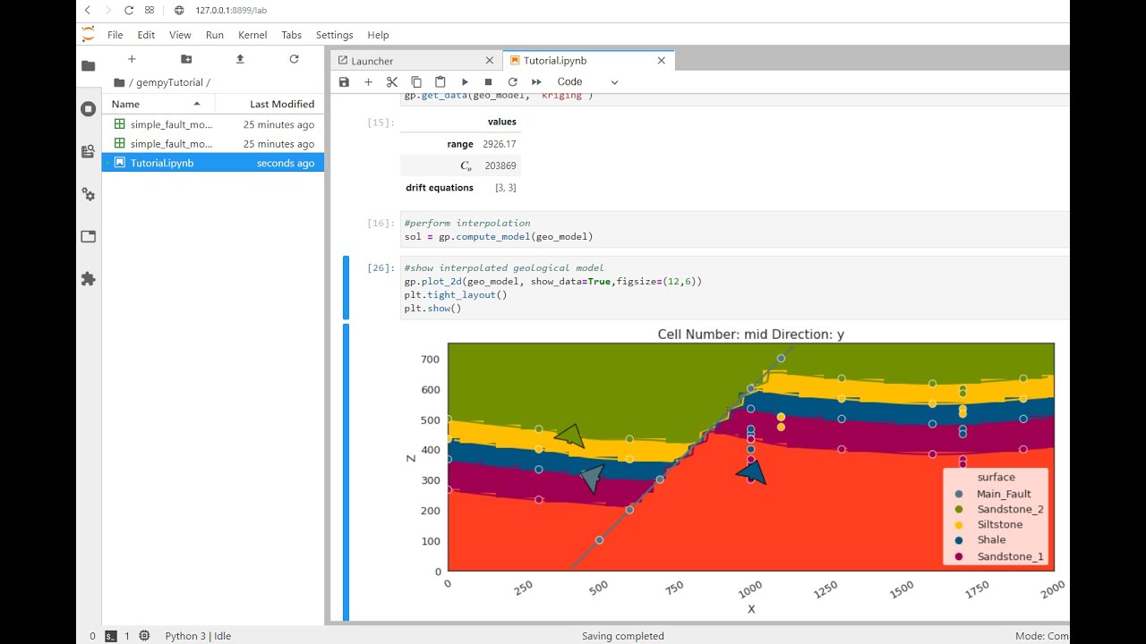Screen dimensions: 1146x644
Task: Open the Commands palette sidebar
Action: click(88, 194)
